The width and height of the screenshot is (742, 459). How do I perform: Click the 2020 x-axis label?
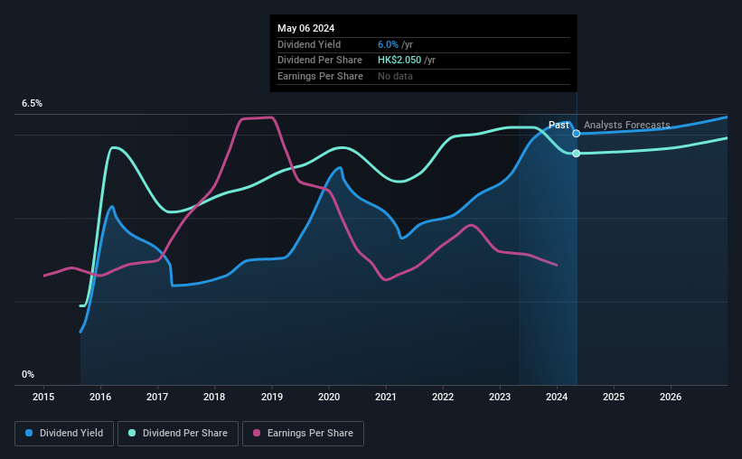coord(329,397)
